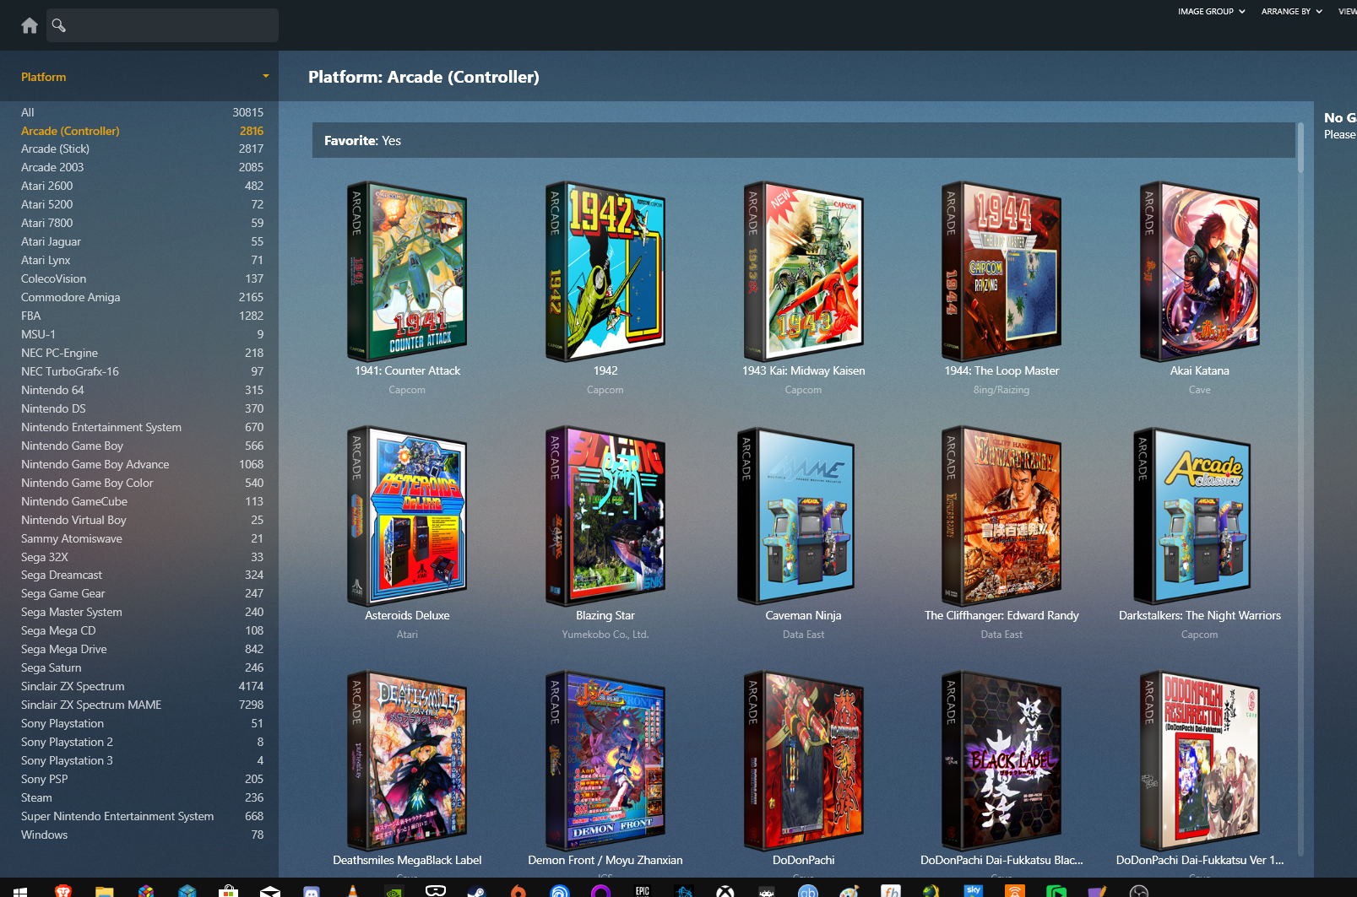Select Akai Katana box art

pos(1199,272)
